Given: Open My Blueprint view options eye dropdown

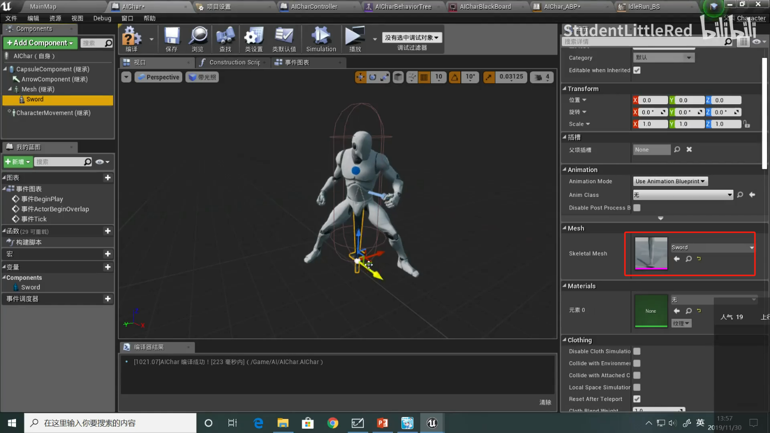Looking at the screenshot, I should [x=102, y=162].
